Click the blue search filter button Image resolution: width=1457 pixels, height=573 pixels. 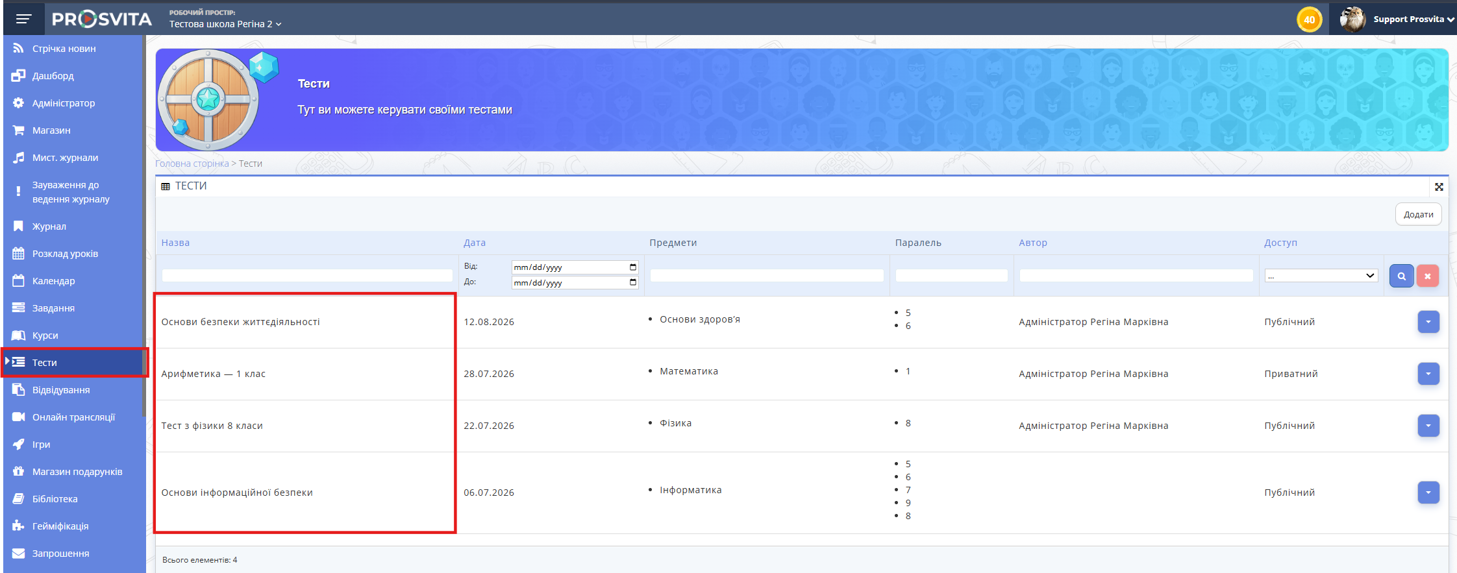pos(1401,276)
